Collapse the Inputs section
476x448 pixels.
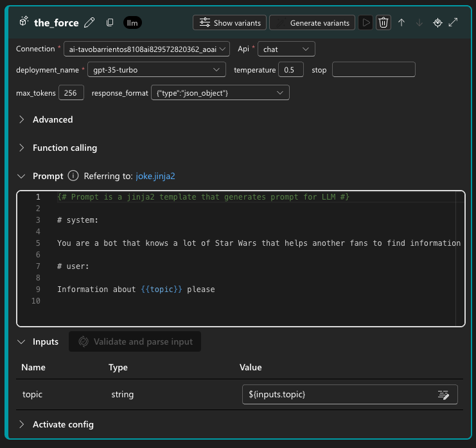[x=21, y=342]
